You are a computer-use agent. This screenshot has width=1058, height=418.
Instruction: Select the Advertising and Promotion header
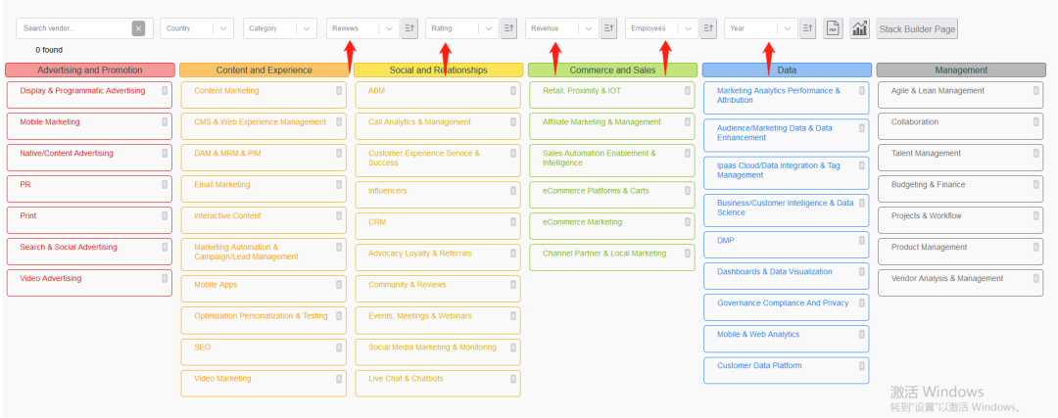coord(90,70)
